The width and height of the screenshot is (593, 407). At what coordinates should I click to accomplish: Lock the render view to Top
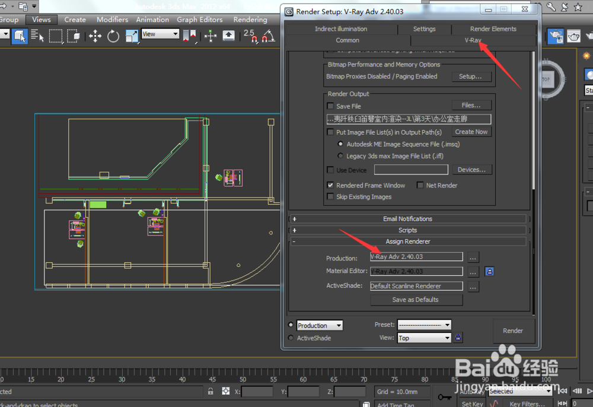point(458,338)
